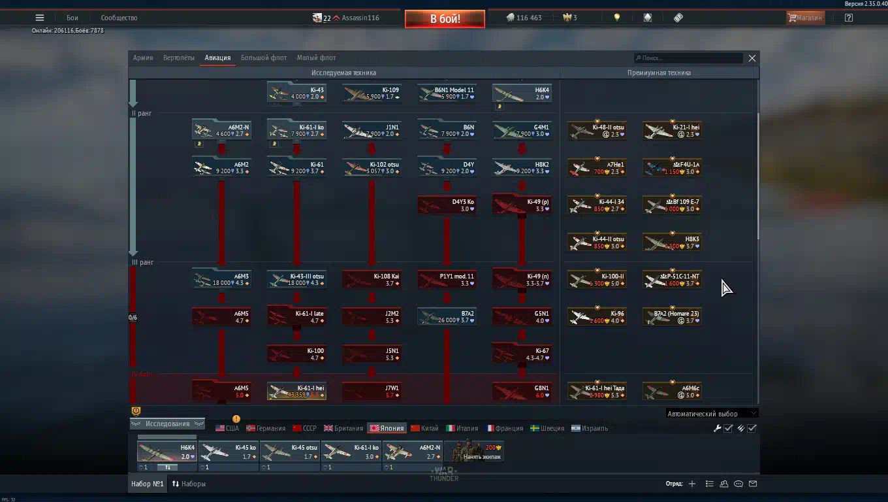
Task: Select the Германия nation tab
Action: [265, 428]
